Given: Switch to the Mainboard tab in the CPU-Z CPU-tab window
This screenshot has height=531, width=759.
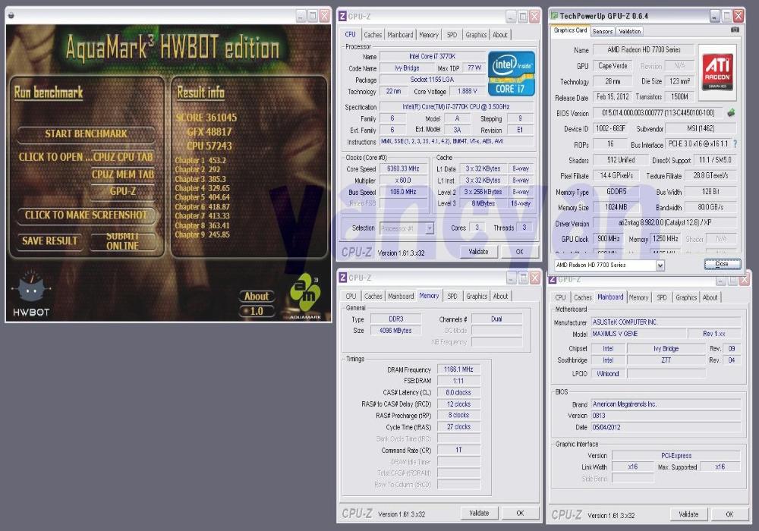Looking at the screenshot, I should click(400, 35).
